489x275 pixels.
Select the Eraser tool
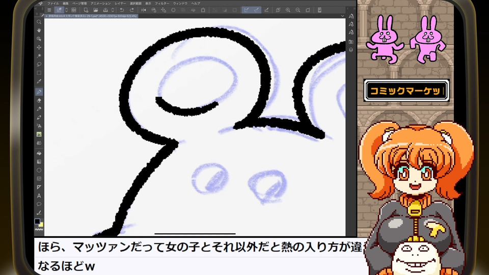click(39, 100)
